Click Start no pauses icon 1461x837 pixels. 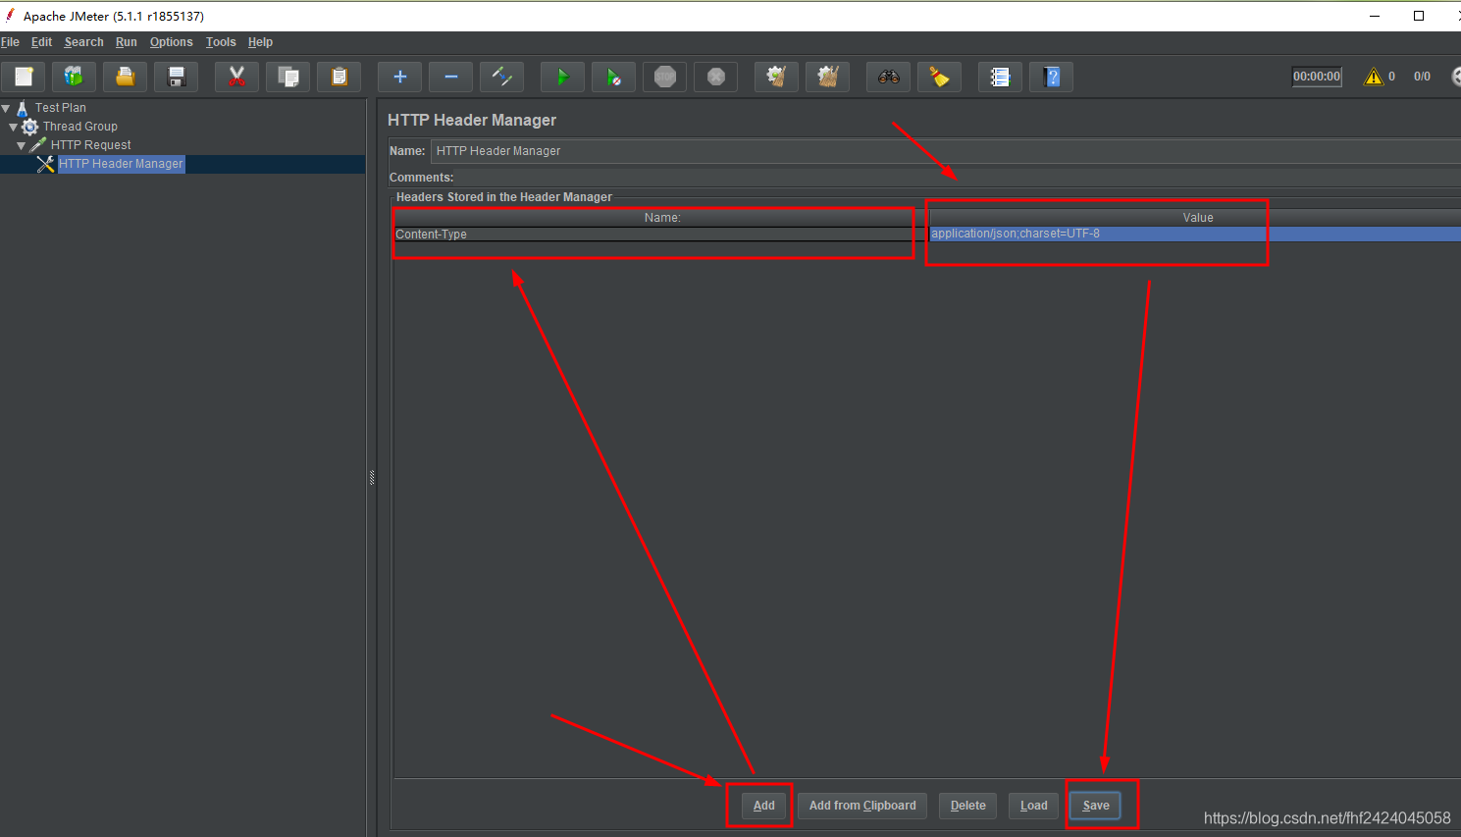click(613, 77)
